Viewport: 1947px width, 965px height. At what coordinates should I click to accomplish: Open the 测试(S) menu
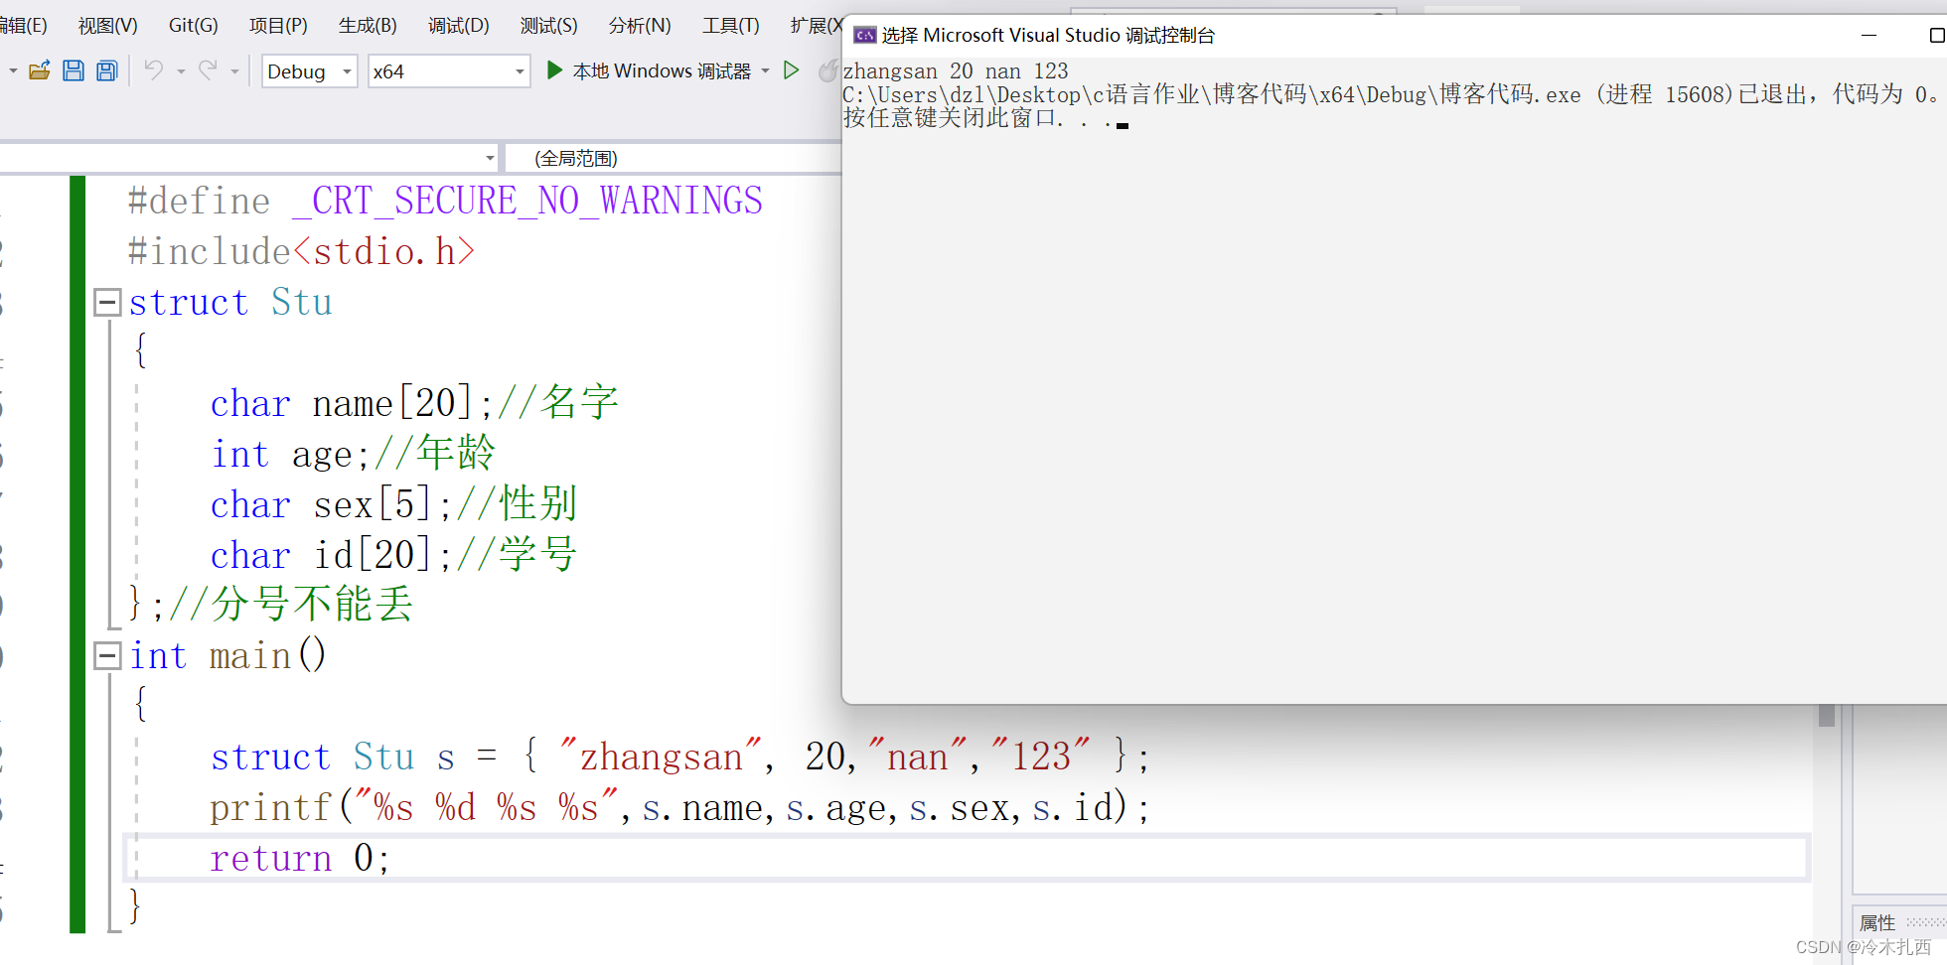point(548,26)
